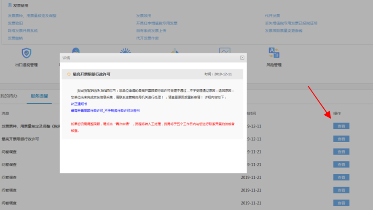Open 出口退税管理 shield icon

coord(27,53)
